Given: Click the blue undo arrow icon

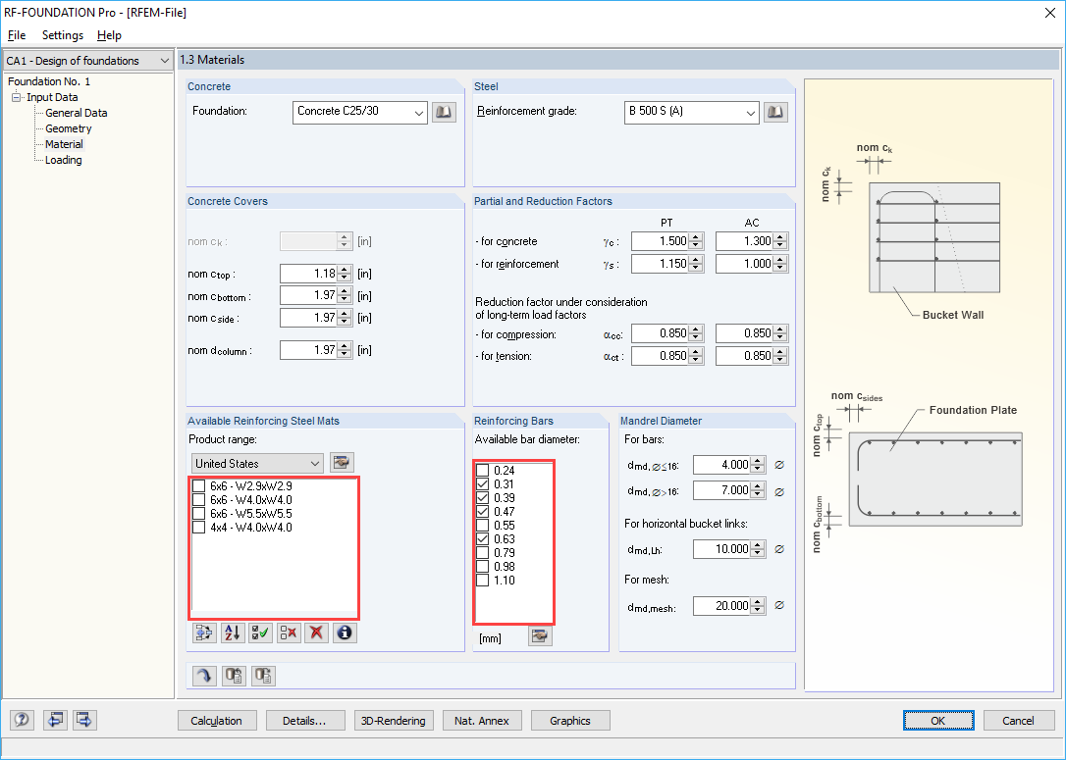Looking at the screenshot, I should tap(203, 676).
